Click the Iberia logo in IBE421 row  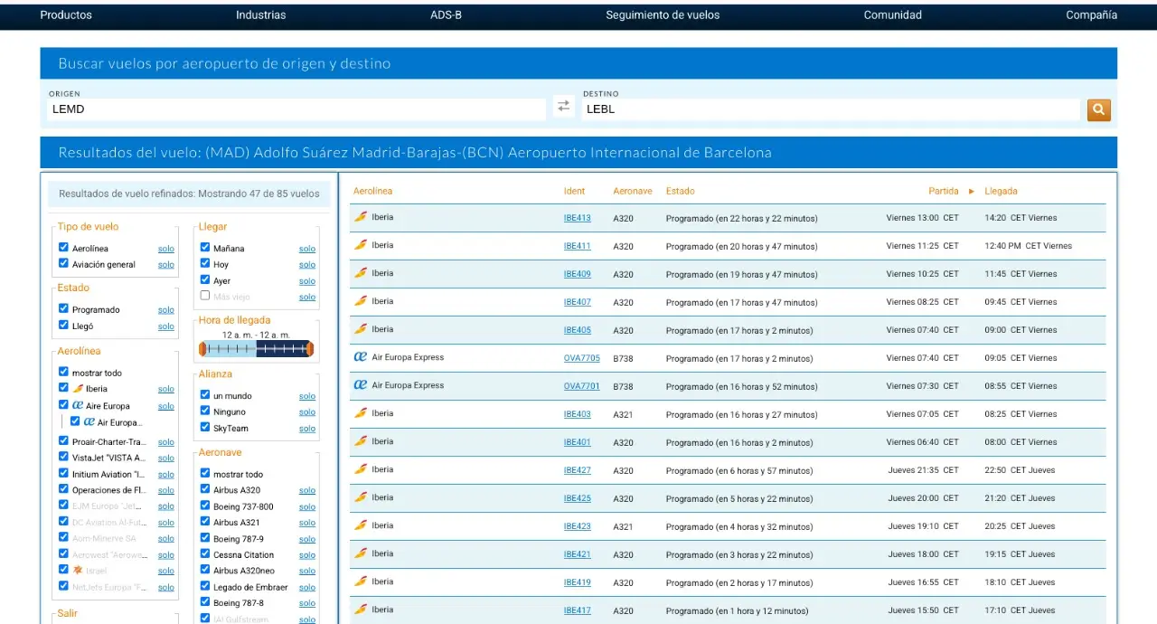[x=361, y=553]
